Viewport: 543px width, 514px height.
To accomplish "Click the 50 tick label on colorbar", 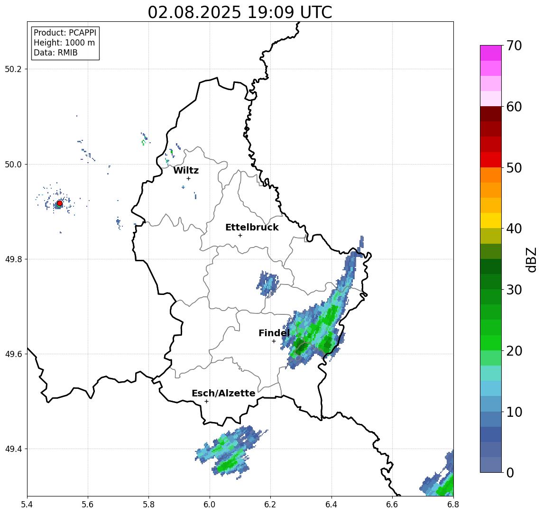I will 514,168.
